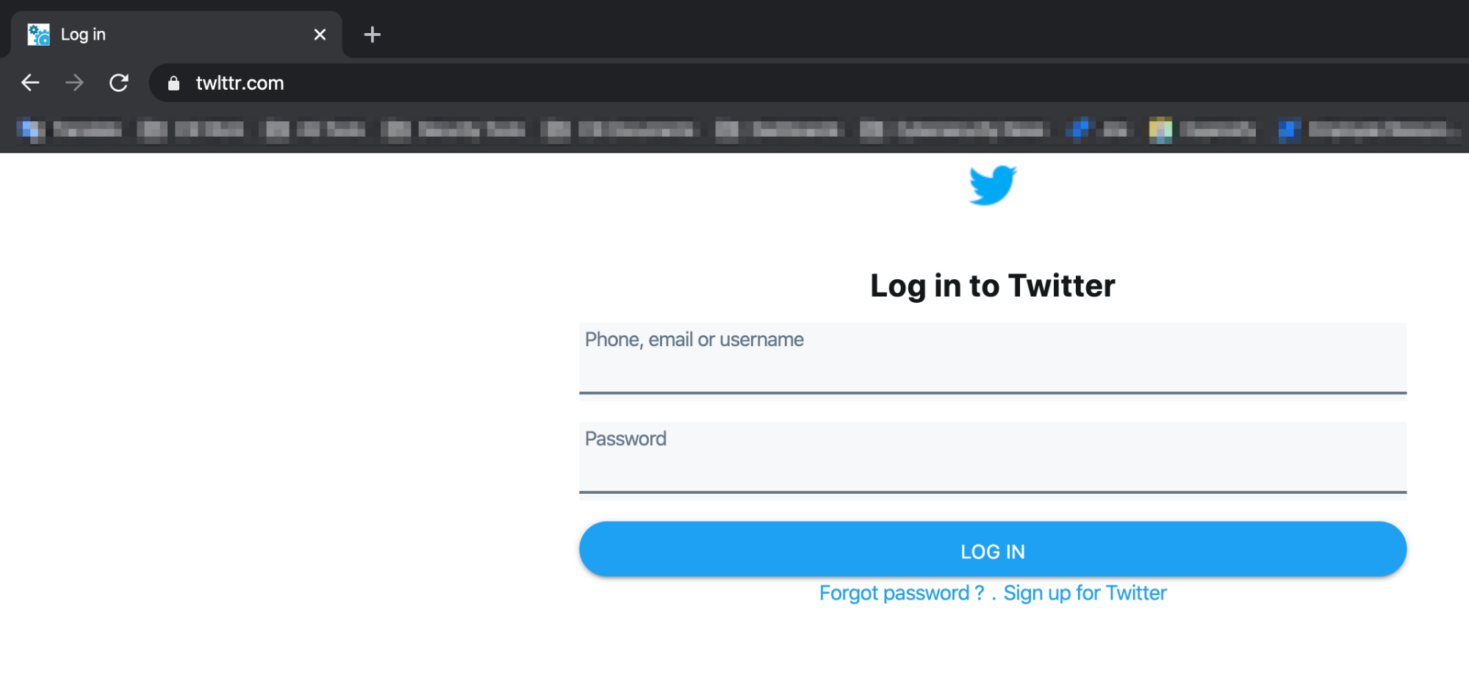Open the Sign up for Twitter link
The image size is (1469, 676).
point(1085,593)
